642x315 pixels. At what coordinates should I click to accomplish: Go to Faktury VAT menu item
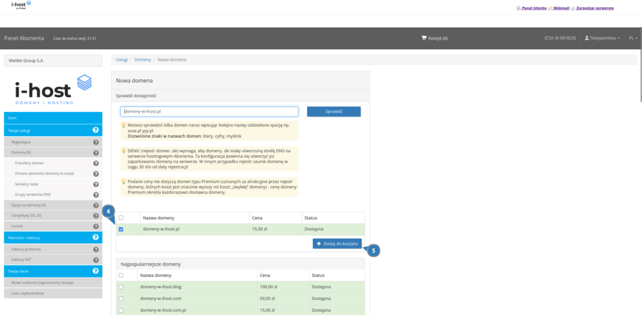click(21, 259)
